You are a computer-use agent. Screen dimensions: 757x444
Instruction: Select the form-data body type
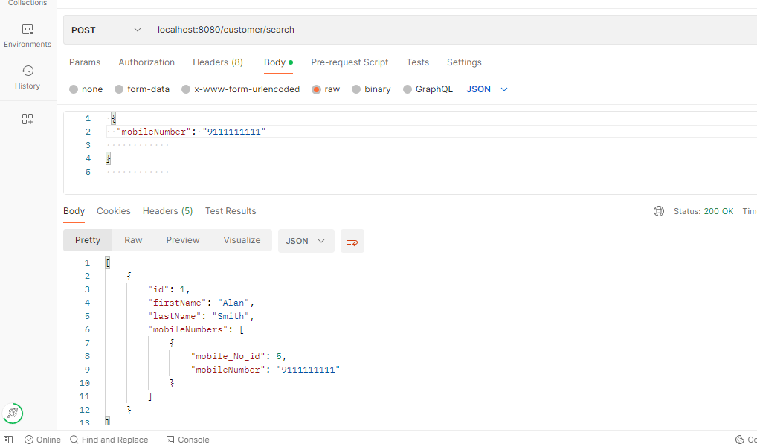[142, 89]
